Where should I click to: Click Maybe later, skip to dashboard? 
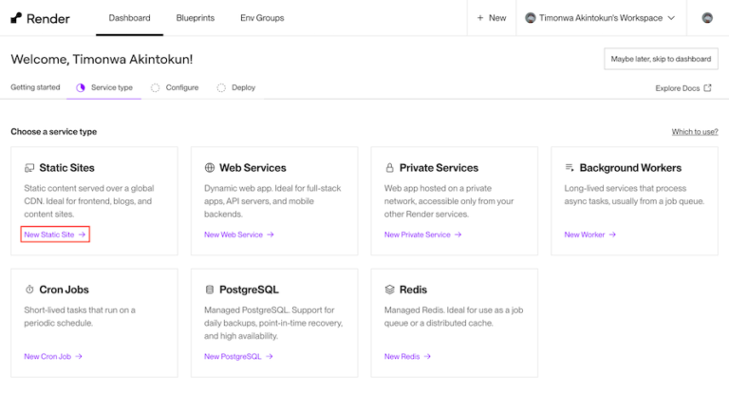click(x=661, y=59)
